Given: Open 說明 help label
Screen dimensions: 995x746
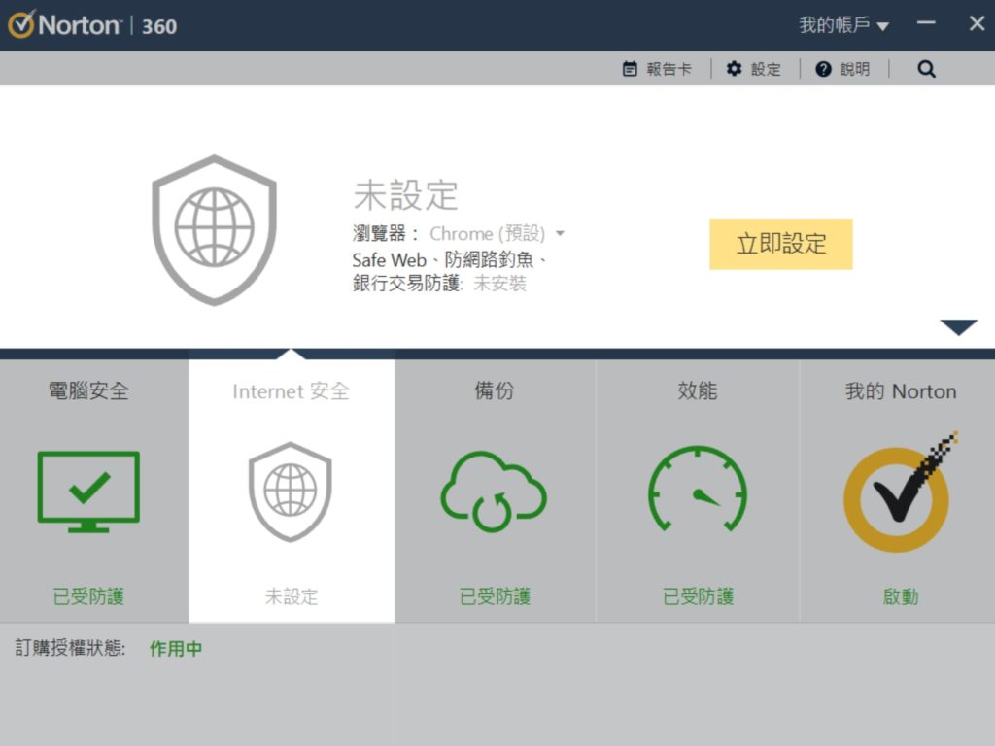Looking at the screenshot, I should (855, 69).
